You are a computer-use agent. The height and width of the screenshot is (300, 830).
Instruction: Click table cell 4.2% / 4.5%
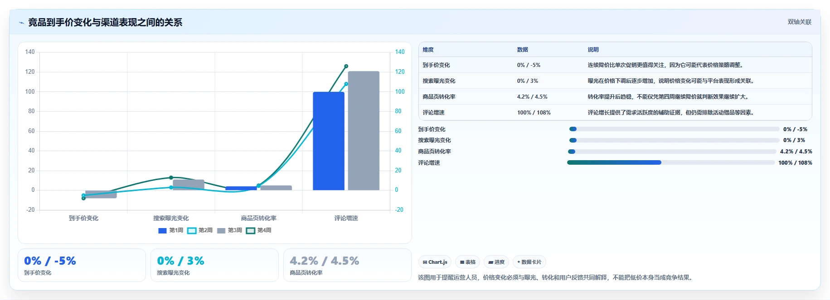click(532, 97)
